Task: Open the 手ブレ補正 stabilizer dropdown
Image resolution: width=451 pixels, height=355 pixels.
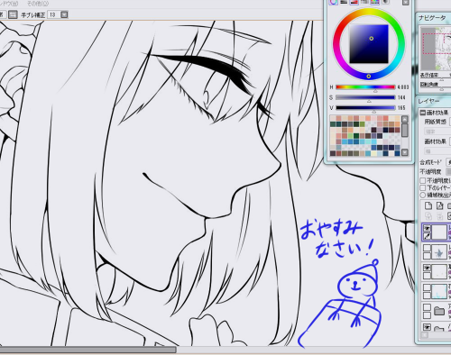Action: [x=64, y=14]
